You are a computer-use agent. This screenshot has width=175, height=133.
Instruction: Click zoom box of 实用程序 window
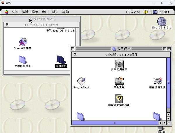(x=164, y=49)
